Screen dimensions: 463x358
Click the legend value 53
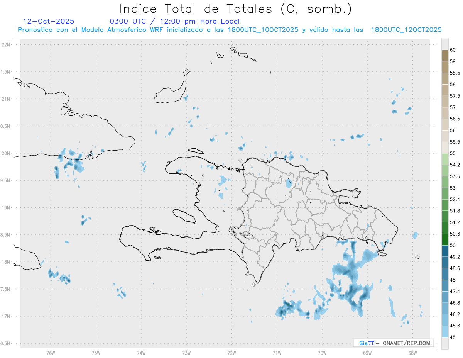pos(453,188)
